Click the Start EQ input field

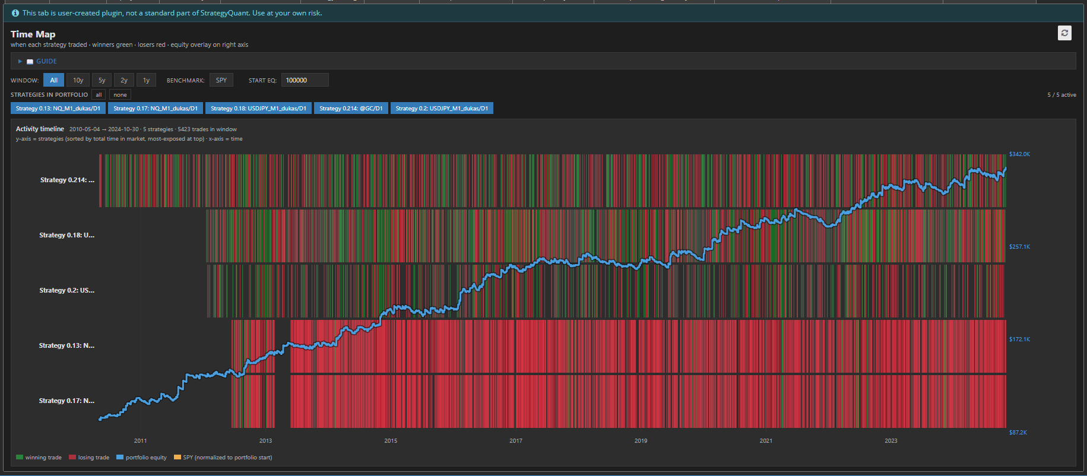coord(305,80)
